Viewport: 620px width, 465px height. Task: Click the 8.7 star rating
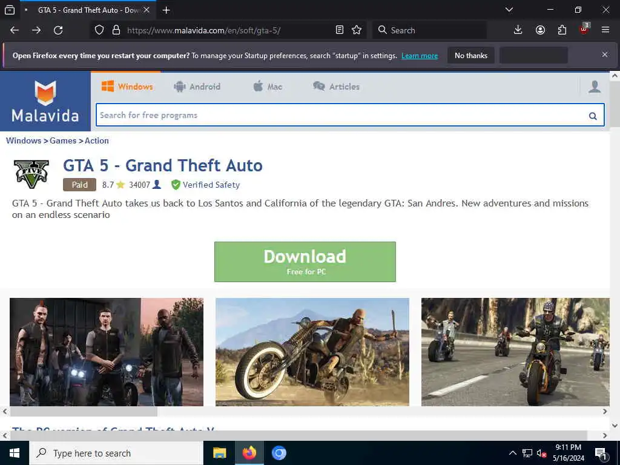click(x=113, y=185)
